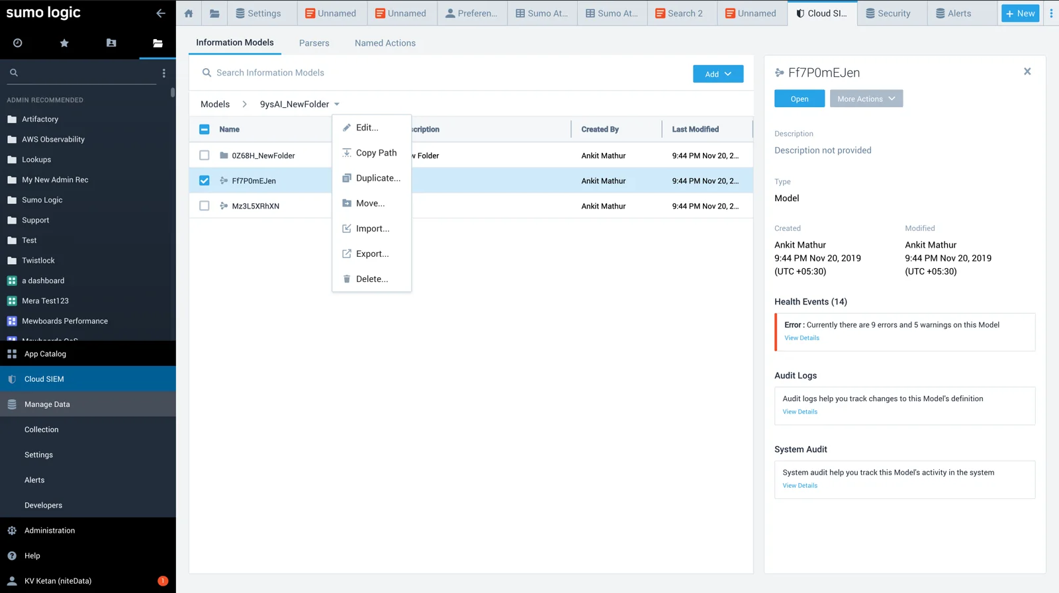The width and height of the screenshot is (1059, 593).
Task: Click the Copy Path icon in menu
Action: (346, 153)
